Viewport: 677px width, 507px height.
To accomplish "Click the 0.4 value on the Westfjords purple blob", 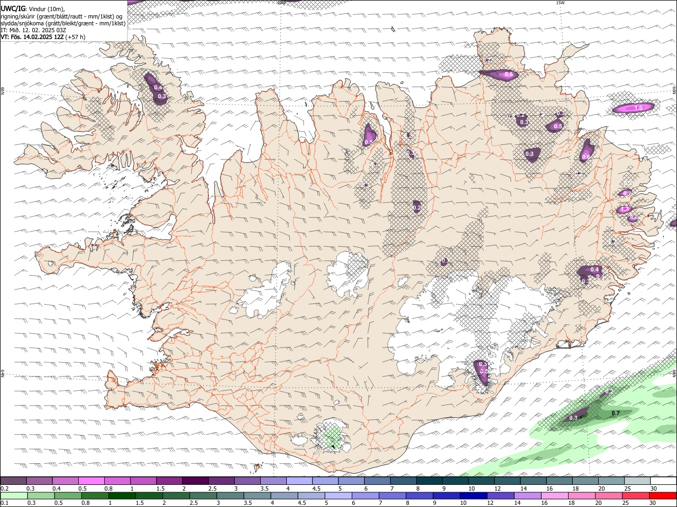I will coord(158,87).
